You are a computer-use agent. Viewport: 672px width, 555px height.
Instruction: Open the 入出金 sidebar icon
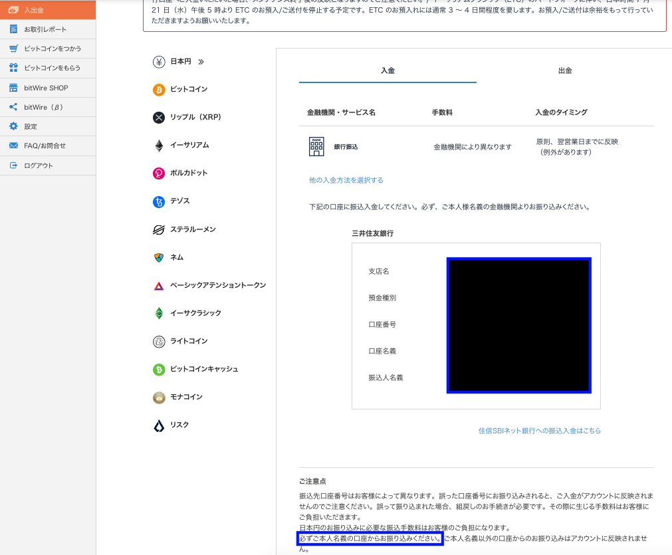click(13, 10)
